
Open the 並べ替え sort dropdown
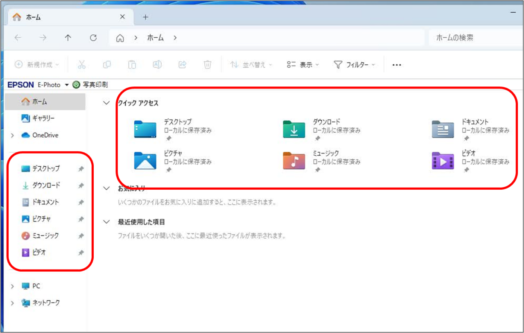(251, 65)
